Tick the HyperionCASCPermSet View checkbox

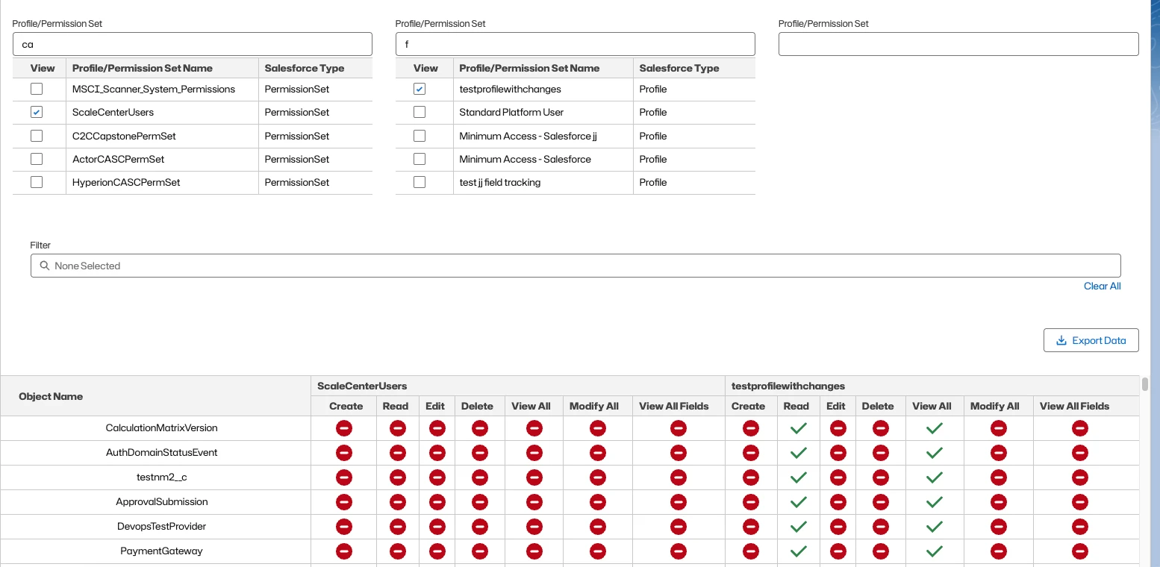[x=37, y=182]
